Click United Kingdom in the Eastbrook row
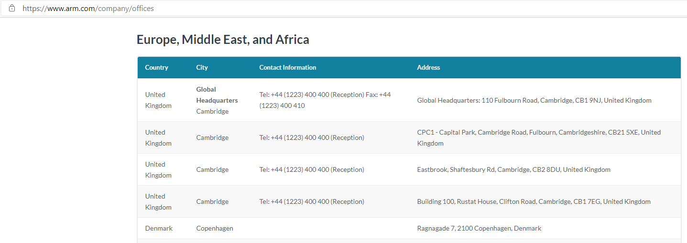 coord(158,169)
